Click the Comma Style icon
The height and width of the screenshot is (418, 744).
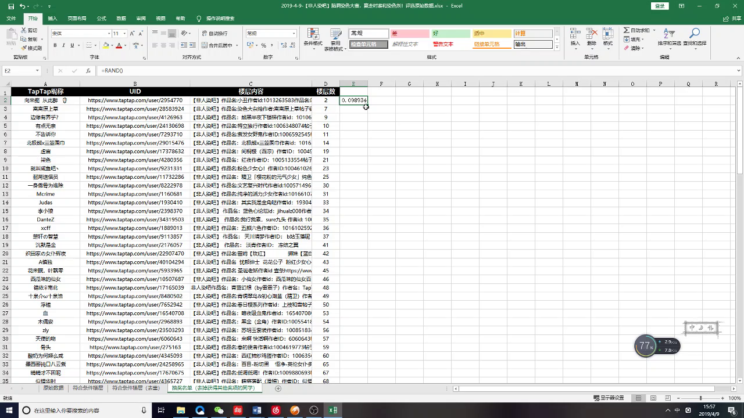click(x=272, y=45)
